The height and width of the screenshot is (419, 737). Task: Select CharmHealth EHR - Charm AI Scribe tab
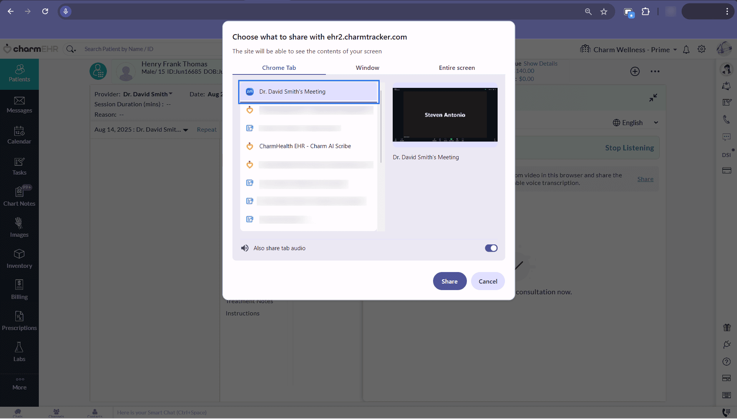coord(305,146)
